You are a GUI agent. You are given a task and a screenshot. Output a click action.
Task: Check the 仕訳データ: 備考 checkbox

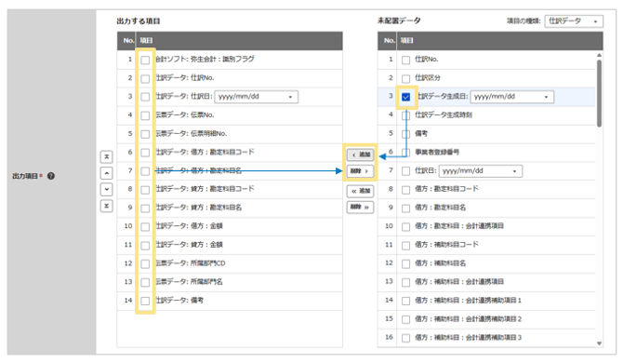tap(145, 301)
